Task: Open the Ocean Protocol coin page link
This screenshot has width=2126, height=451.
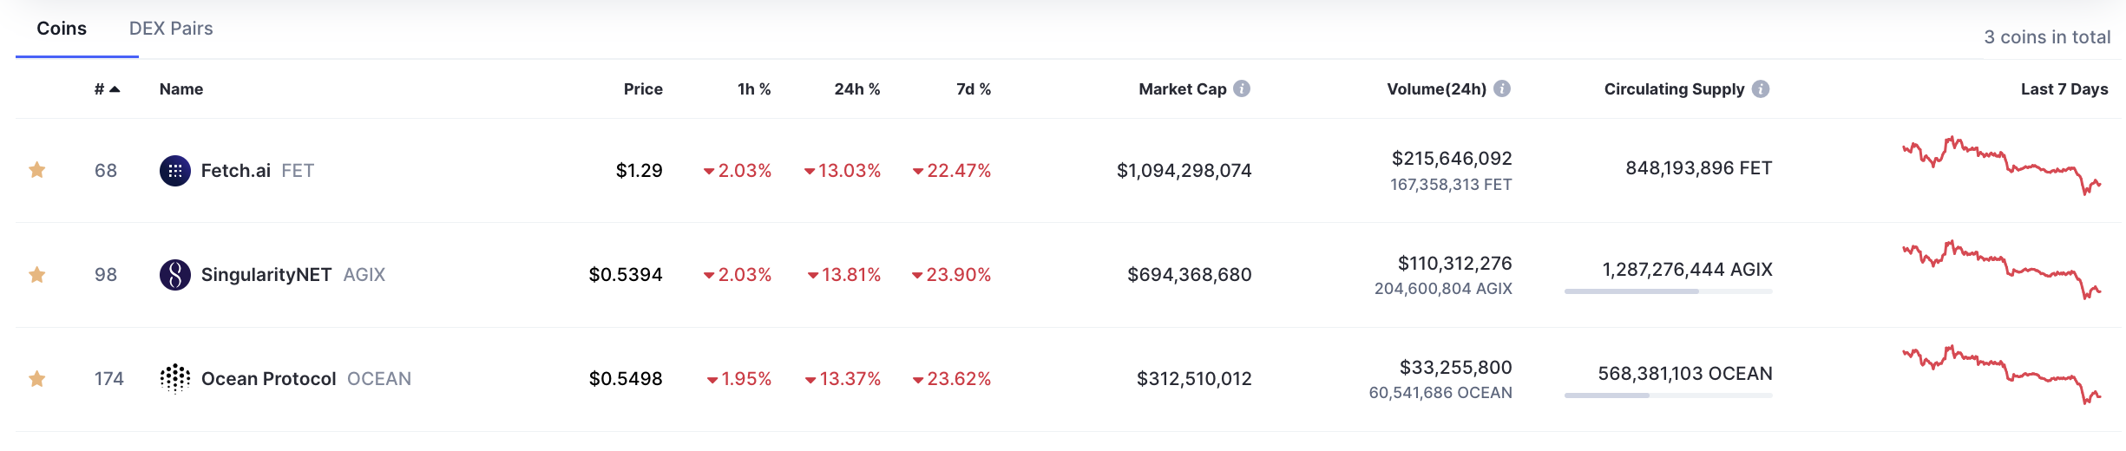Action: 269,379
